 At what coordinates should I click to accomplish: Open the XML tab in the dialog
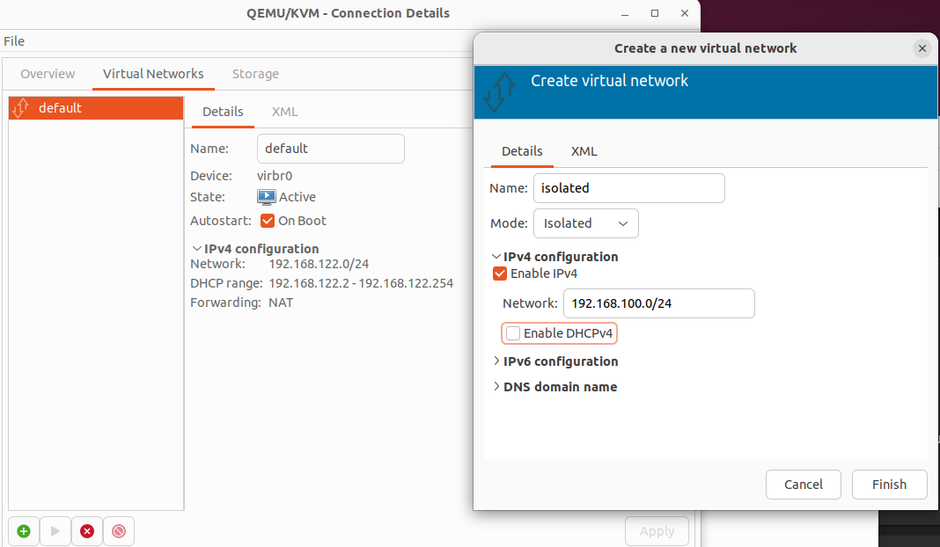[584, 150]
